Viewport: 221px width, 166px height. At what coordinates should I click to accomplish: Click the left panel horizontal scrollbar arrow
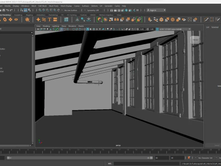click(30, 145)
